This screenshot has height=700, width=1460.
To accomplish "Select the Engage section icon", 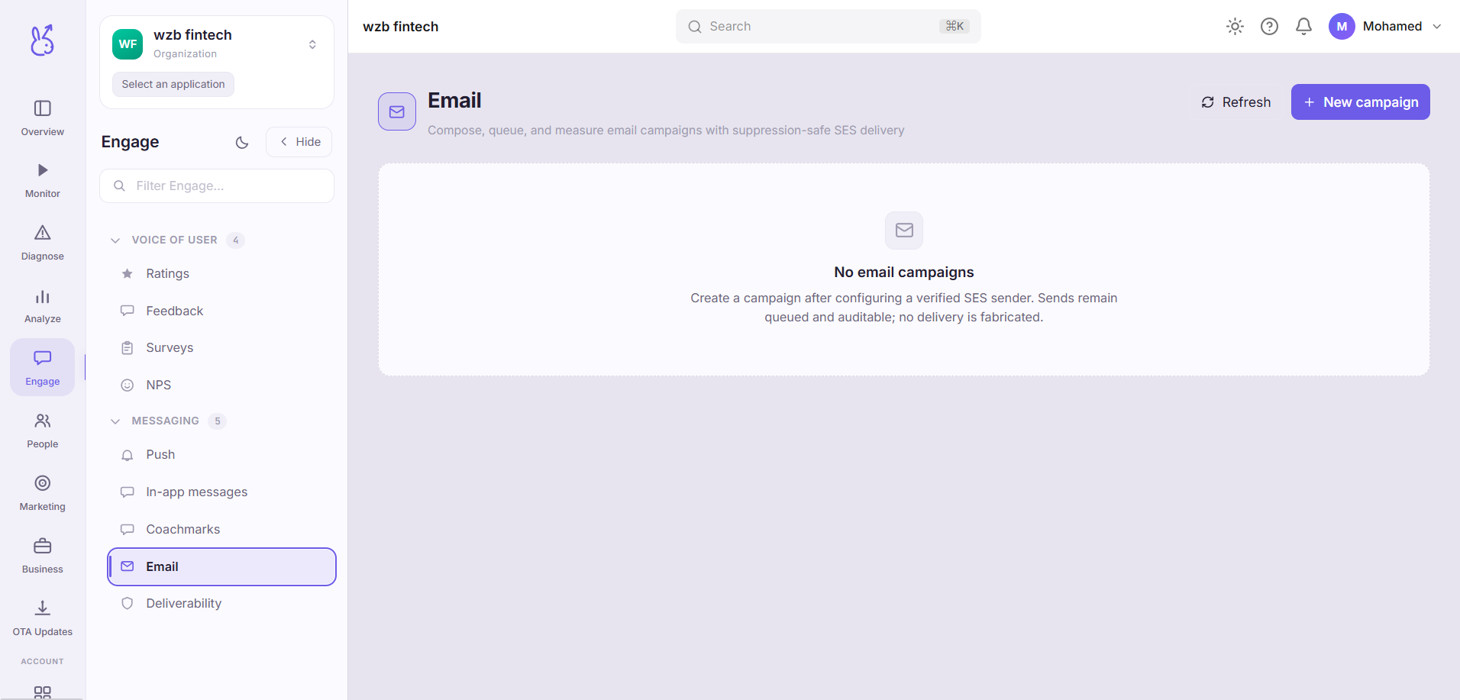I will tap(43, 367).
